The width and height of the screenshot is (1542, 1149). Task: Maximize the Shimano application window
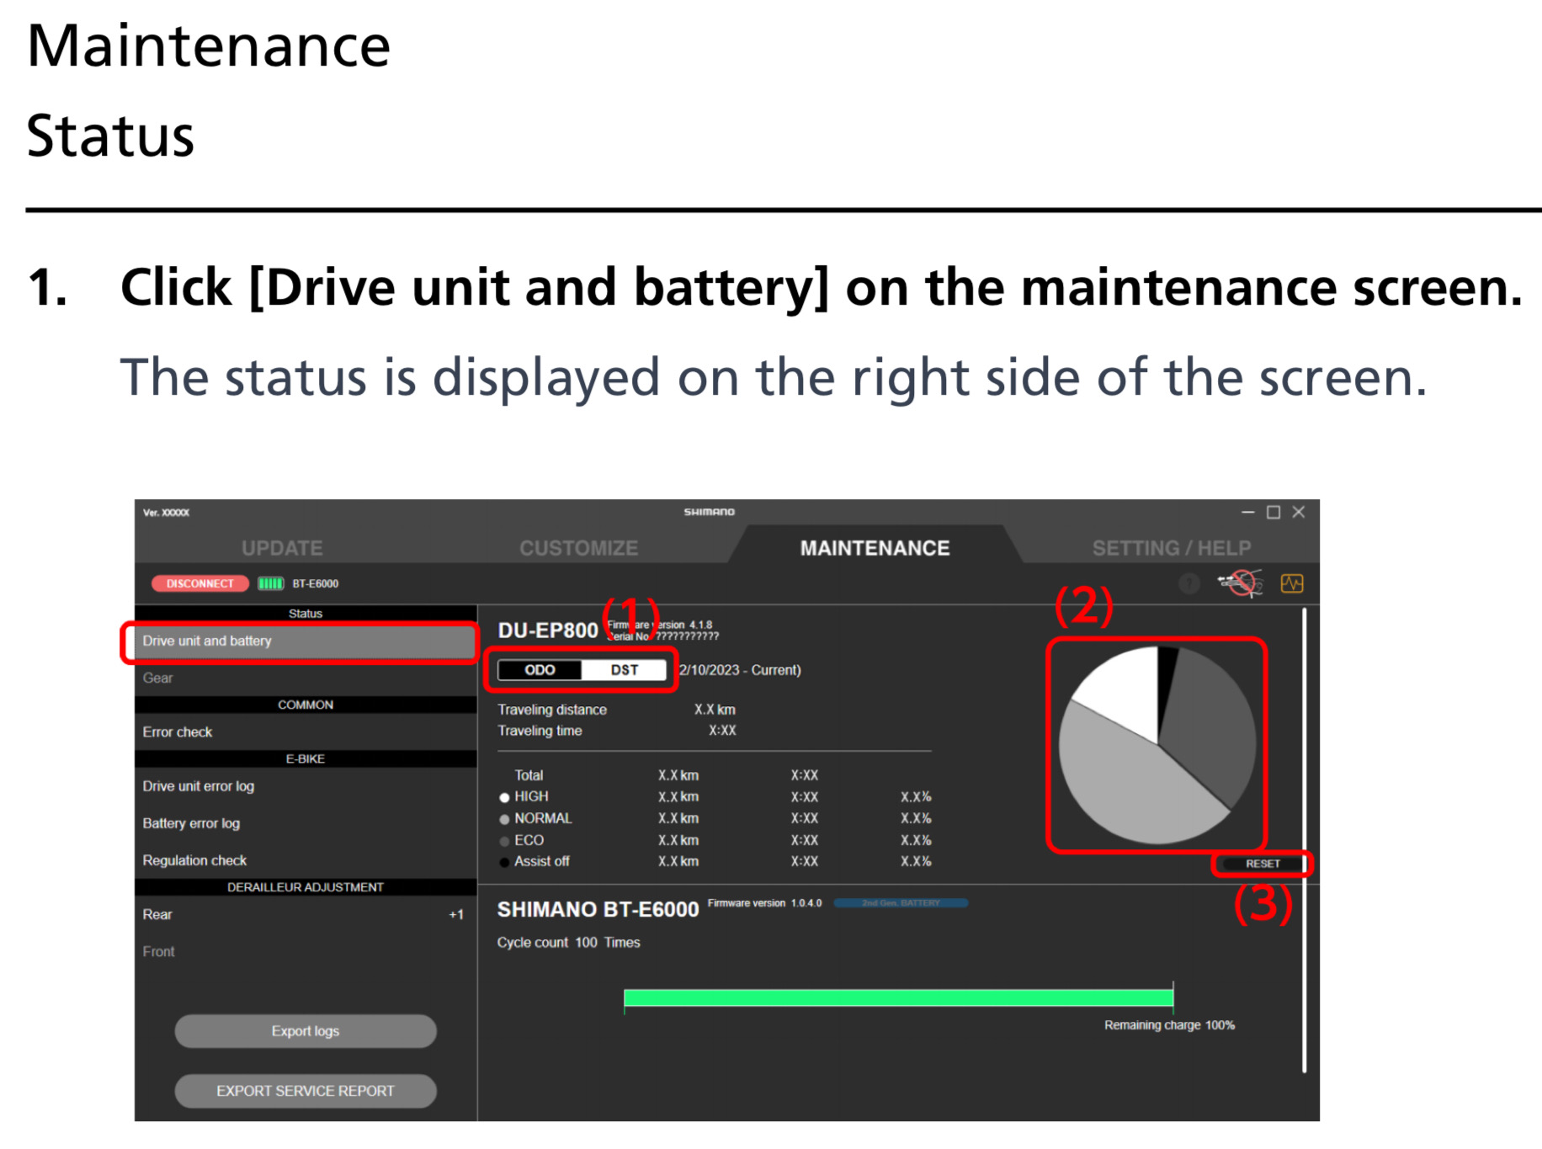[x=1273, y=512]
